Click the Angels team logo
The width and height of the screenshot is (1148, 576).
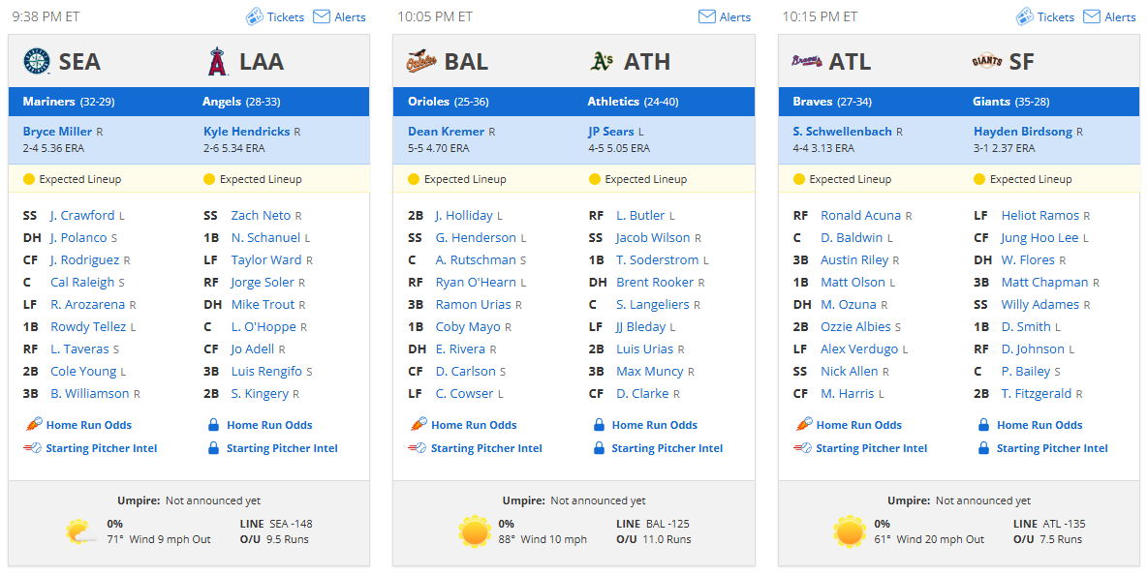217,62
